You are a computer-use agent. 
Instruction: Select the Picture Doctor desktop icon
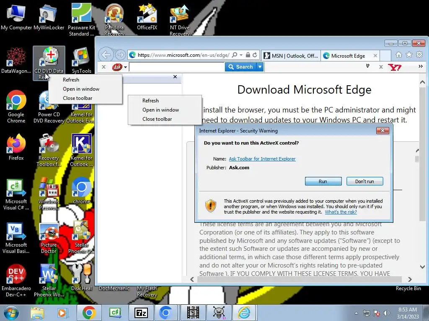coord(49,238)
